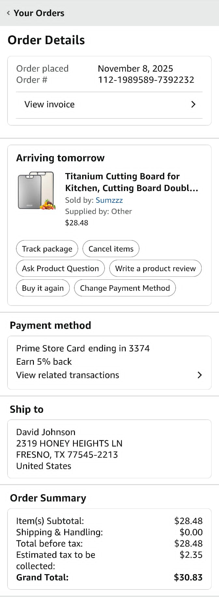Image resolution: width=219 pixels, height=598 pixels.
Task: Open the titanium cutting board product image
Action: click(36, 191)
